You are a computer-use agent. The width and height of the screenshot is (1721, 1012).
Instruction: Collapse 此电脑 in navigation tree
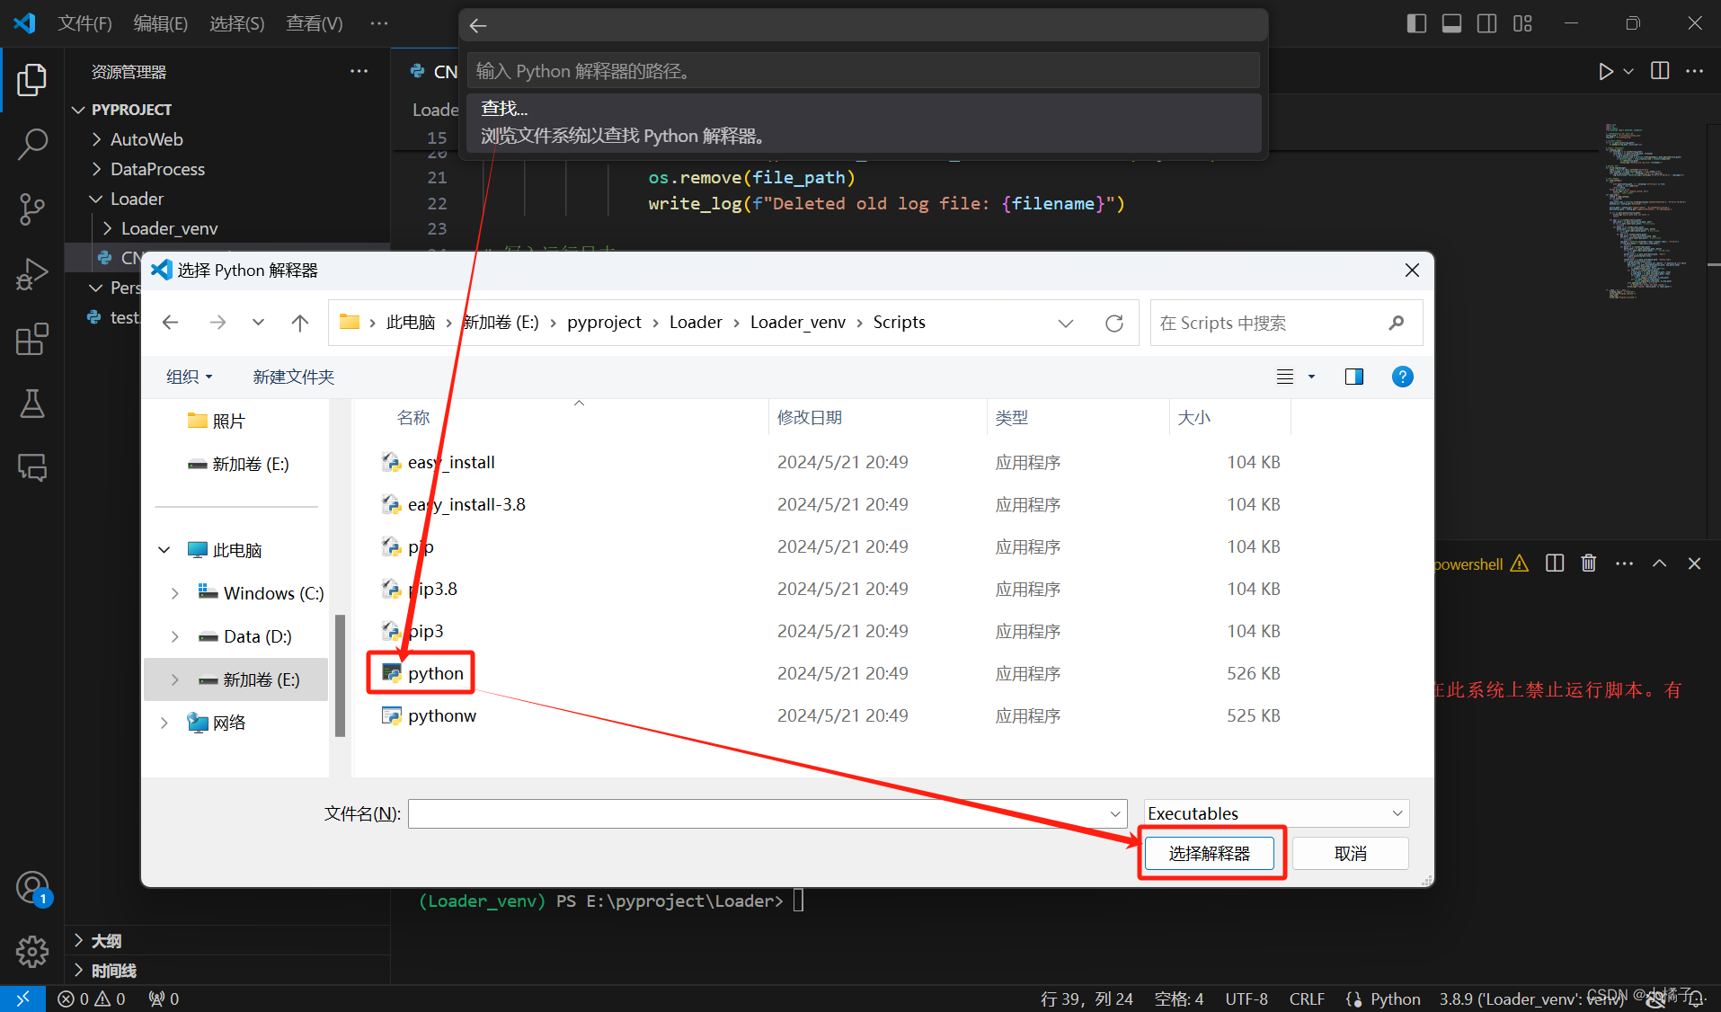[x=164, y=550]
